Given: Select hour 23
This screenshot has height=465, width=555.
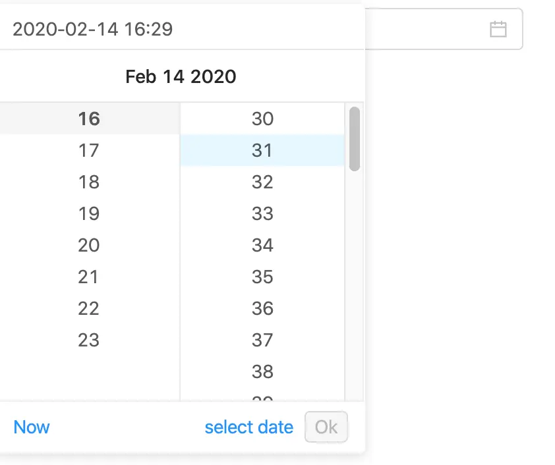Looking at the screenshot, I should [x=88, y=340].
